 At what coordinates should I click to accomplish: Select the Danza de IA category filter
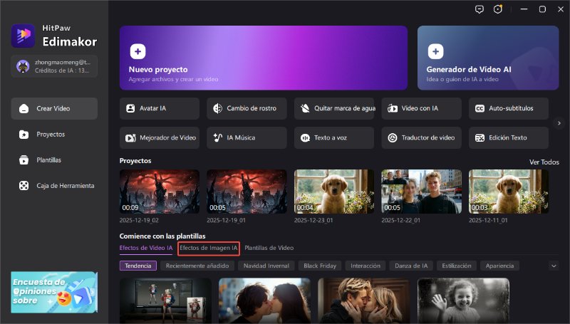click(x=411, y=266)
